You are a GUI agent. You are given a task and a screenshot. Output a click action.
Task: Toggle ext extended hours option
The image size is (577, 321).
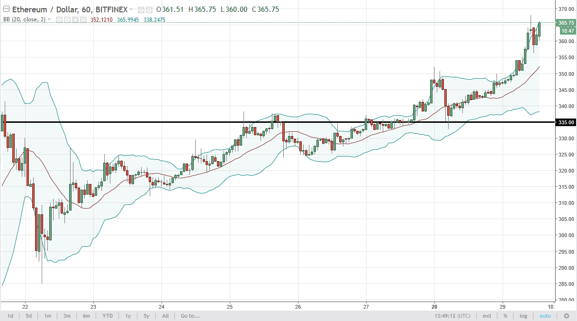pyautogui.click(x=487, y=316)
